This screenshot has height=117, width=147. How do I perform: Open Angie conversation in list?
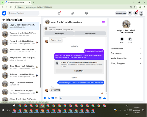pos(20,84)
